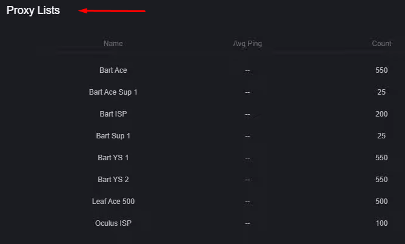Click the 200 count for Bart ISP
The width and height of the screenshot is (405, 244).
[381, 114]
